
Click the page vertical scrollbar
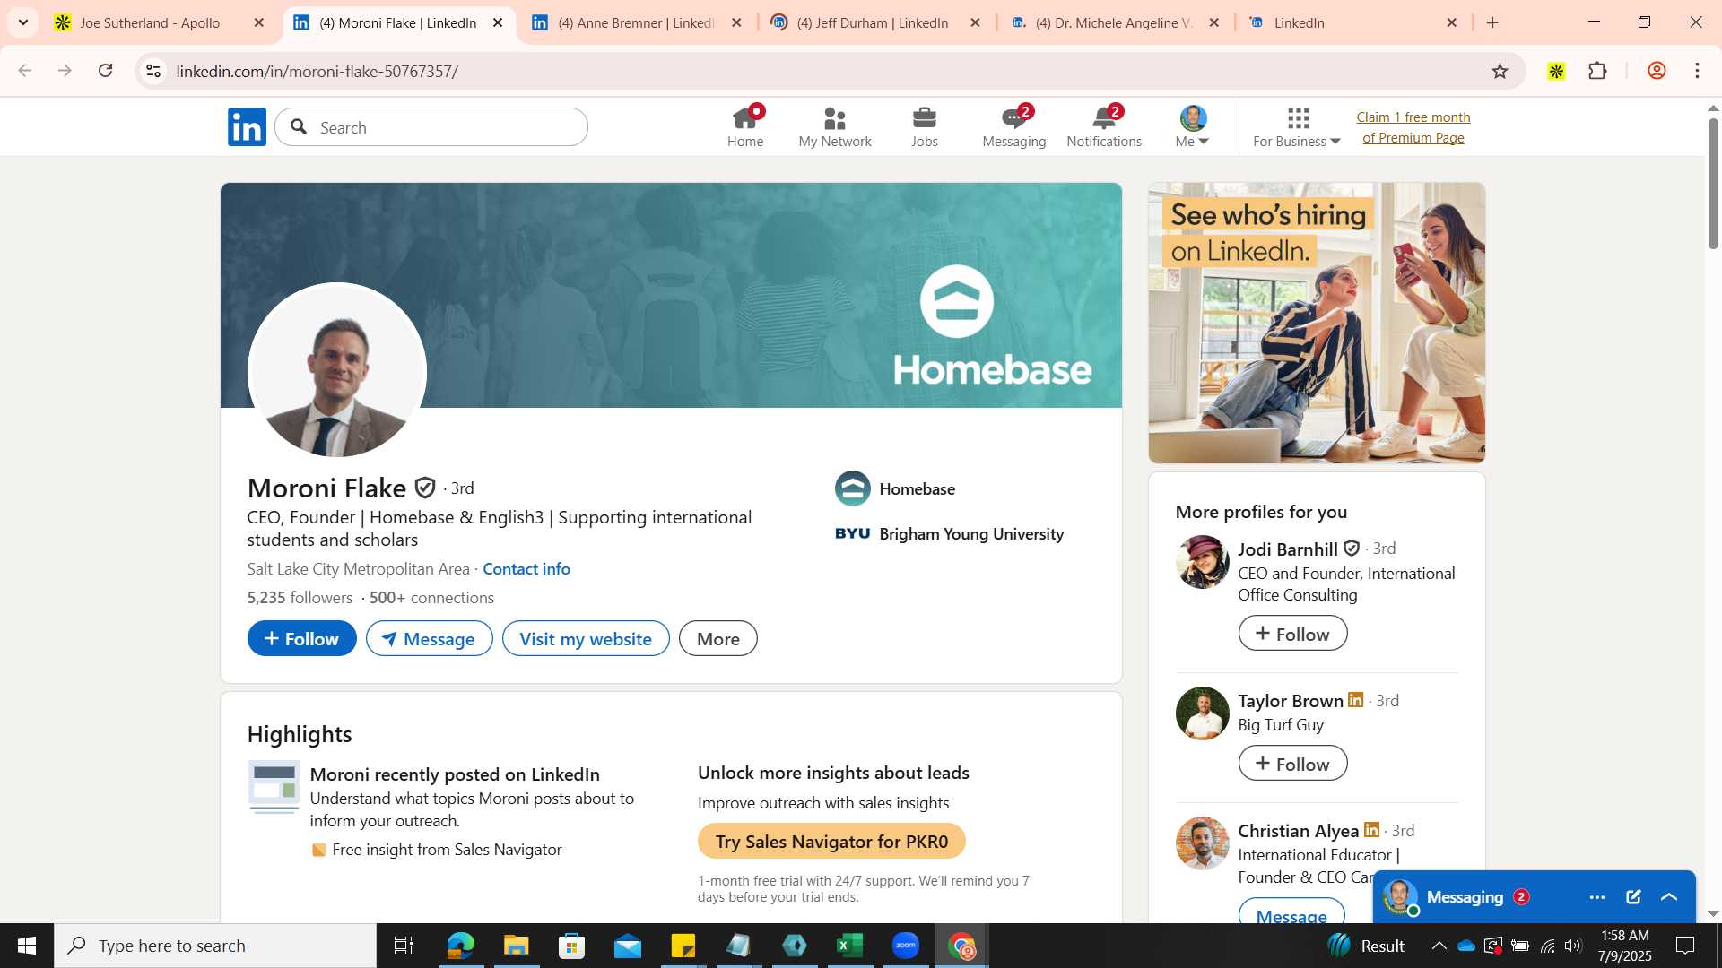click(x=1713, y=184)
